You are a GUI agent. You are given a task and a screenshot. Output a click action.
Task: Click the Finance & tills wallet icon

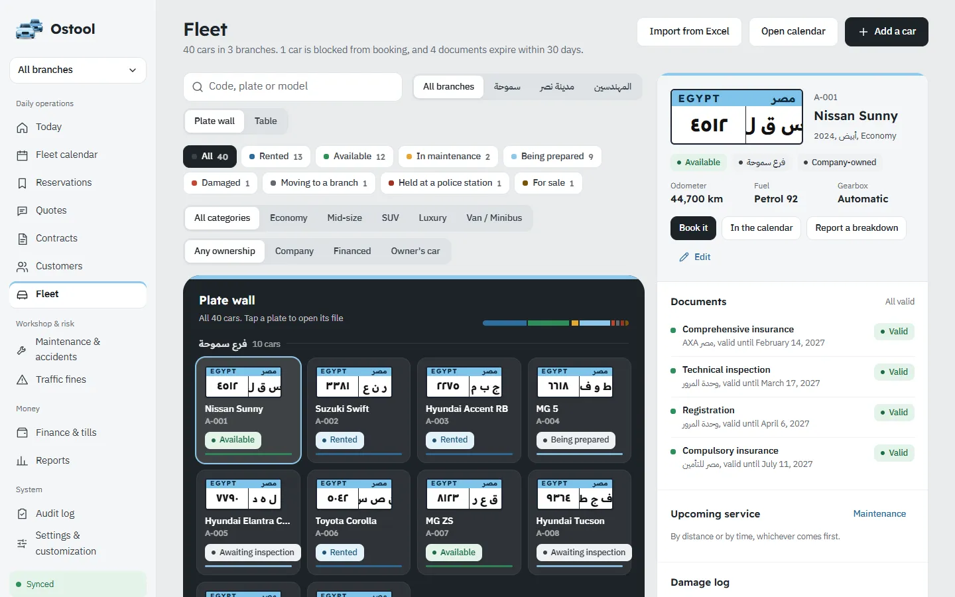click(23, 432)
